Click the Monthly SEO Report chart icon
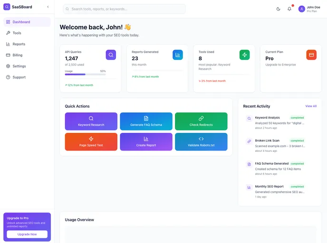 (x=249, y=187)
